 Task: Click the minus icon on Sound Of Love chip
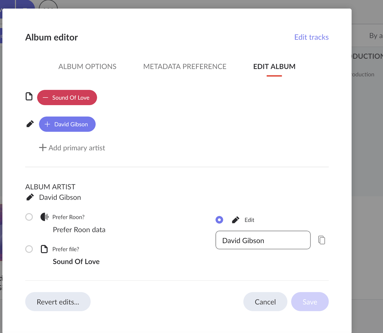coord(45,97)
